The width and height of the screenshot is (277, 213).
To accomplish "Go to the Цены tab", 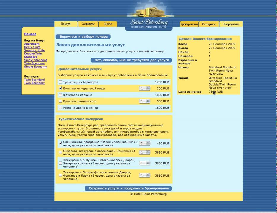I will (x=108, y=24).
